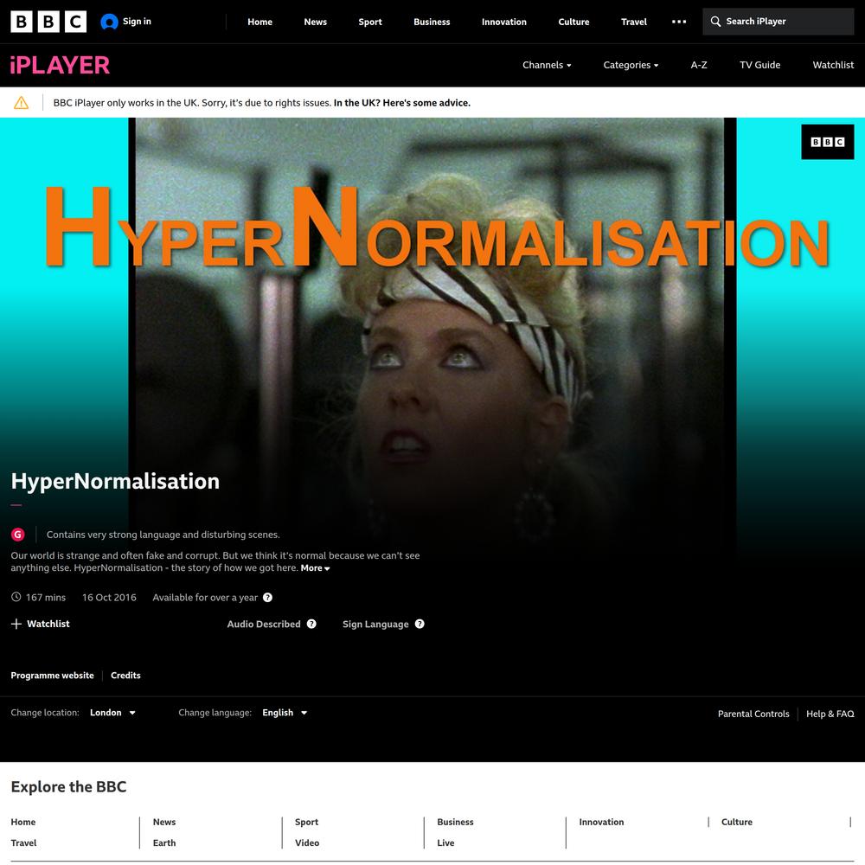This screenshot has width=865, height=865.
Task: Click footer Sport link
Action: tap(307, 822)
